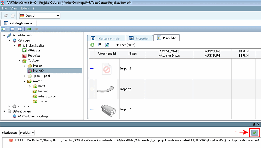Select the exhaust_pipe folder in tree
261x148 pixels.
pyautogui.click(x=47, y=96)
